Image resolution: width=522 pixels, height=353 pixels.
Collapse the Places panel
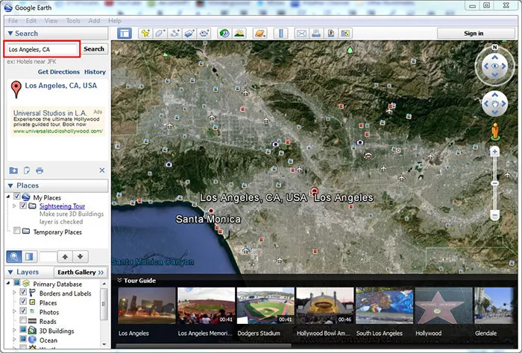(x=10, y=185)
